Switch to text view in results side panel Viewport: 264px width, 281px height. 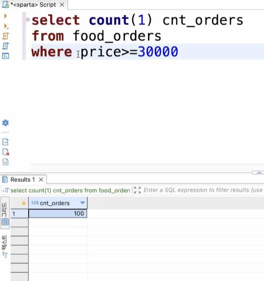click(x=4, y=246)
